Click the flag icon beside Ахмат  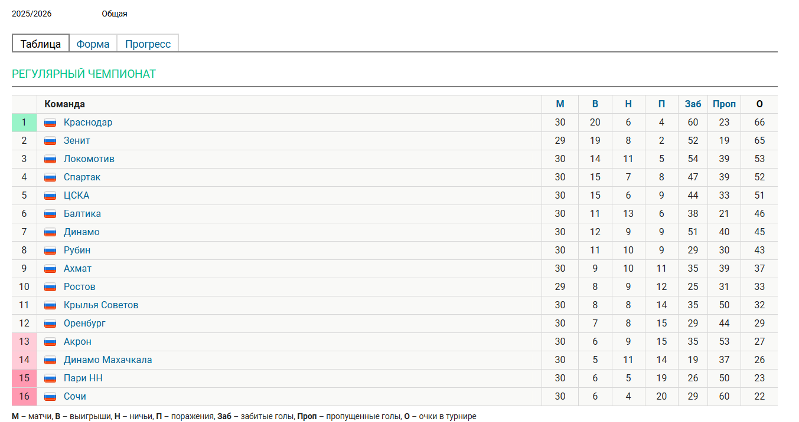point(50,269)
